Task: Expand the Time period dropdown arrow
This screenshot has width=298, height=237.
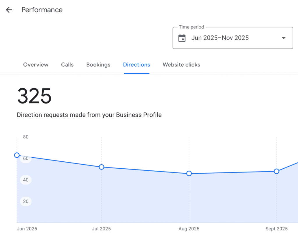Action: click(283, 38)
